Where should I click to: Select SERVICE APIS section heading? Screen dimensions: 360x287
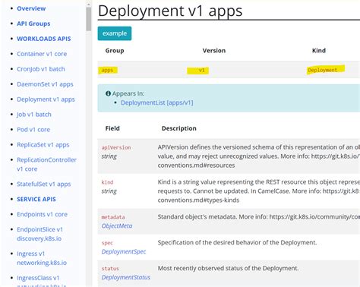[x=36, y=199]
